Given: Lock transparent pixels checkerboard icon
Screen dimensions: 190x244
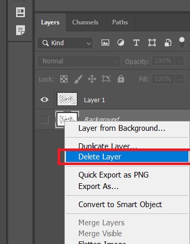Looking at the screenshot, I should click(64, 79).
